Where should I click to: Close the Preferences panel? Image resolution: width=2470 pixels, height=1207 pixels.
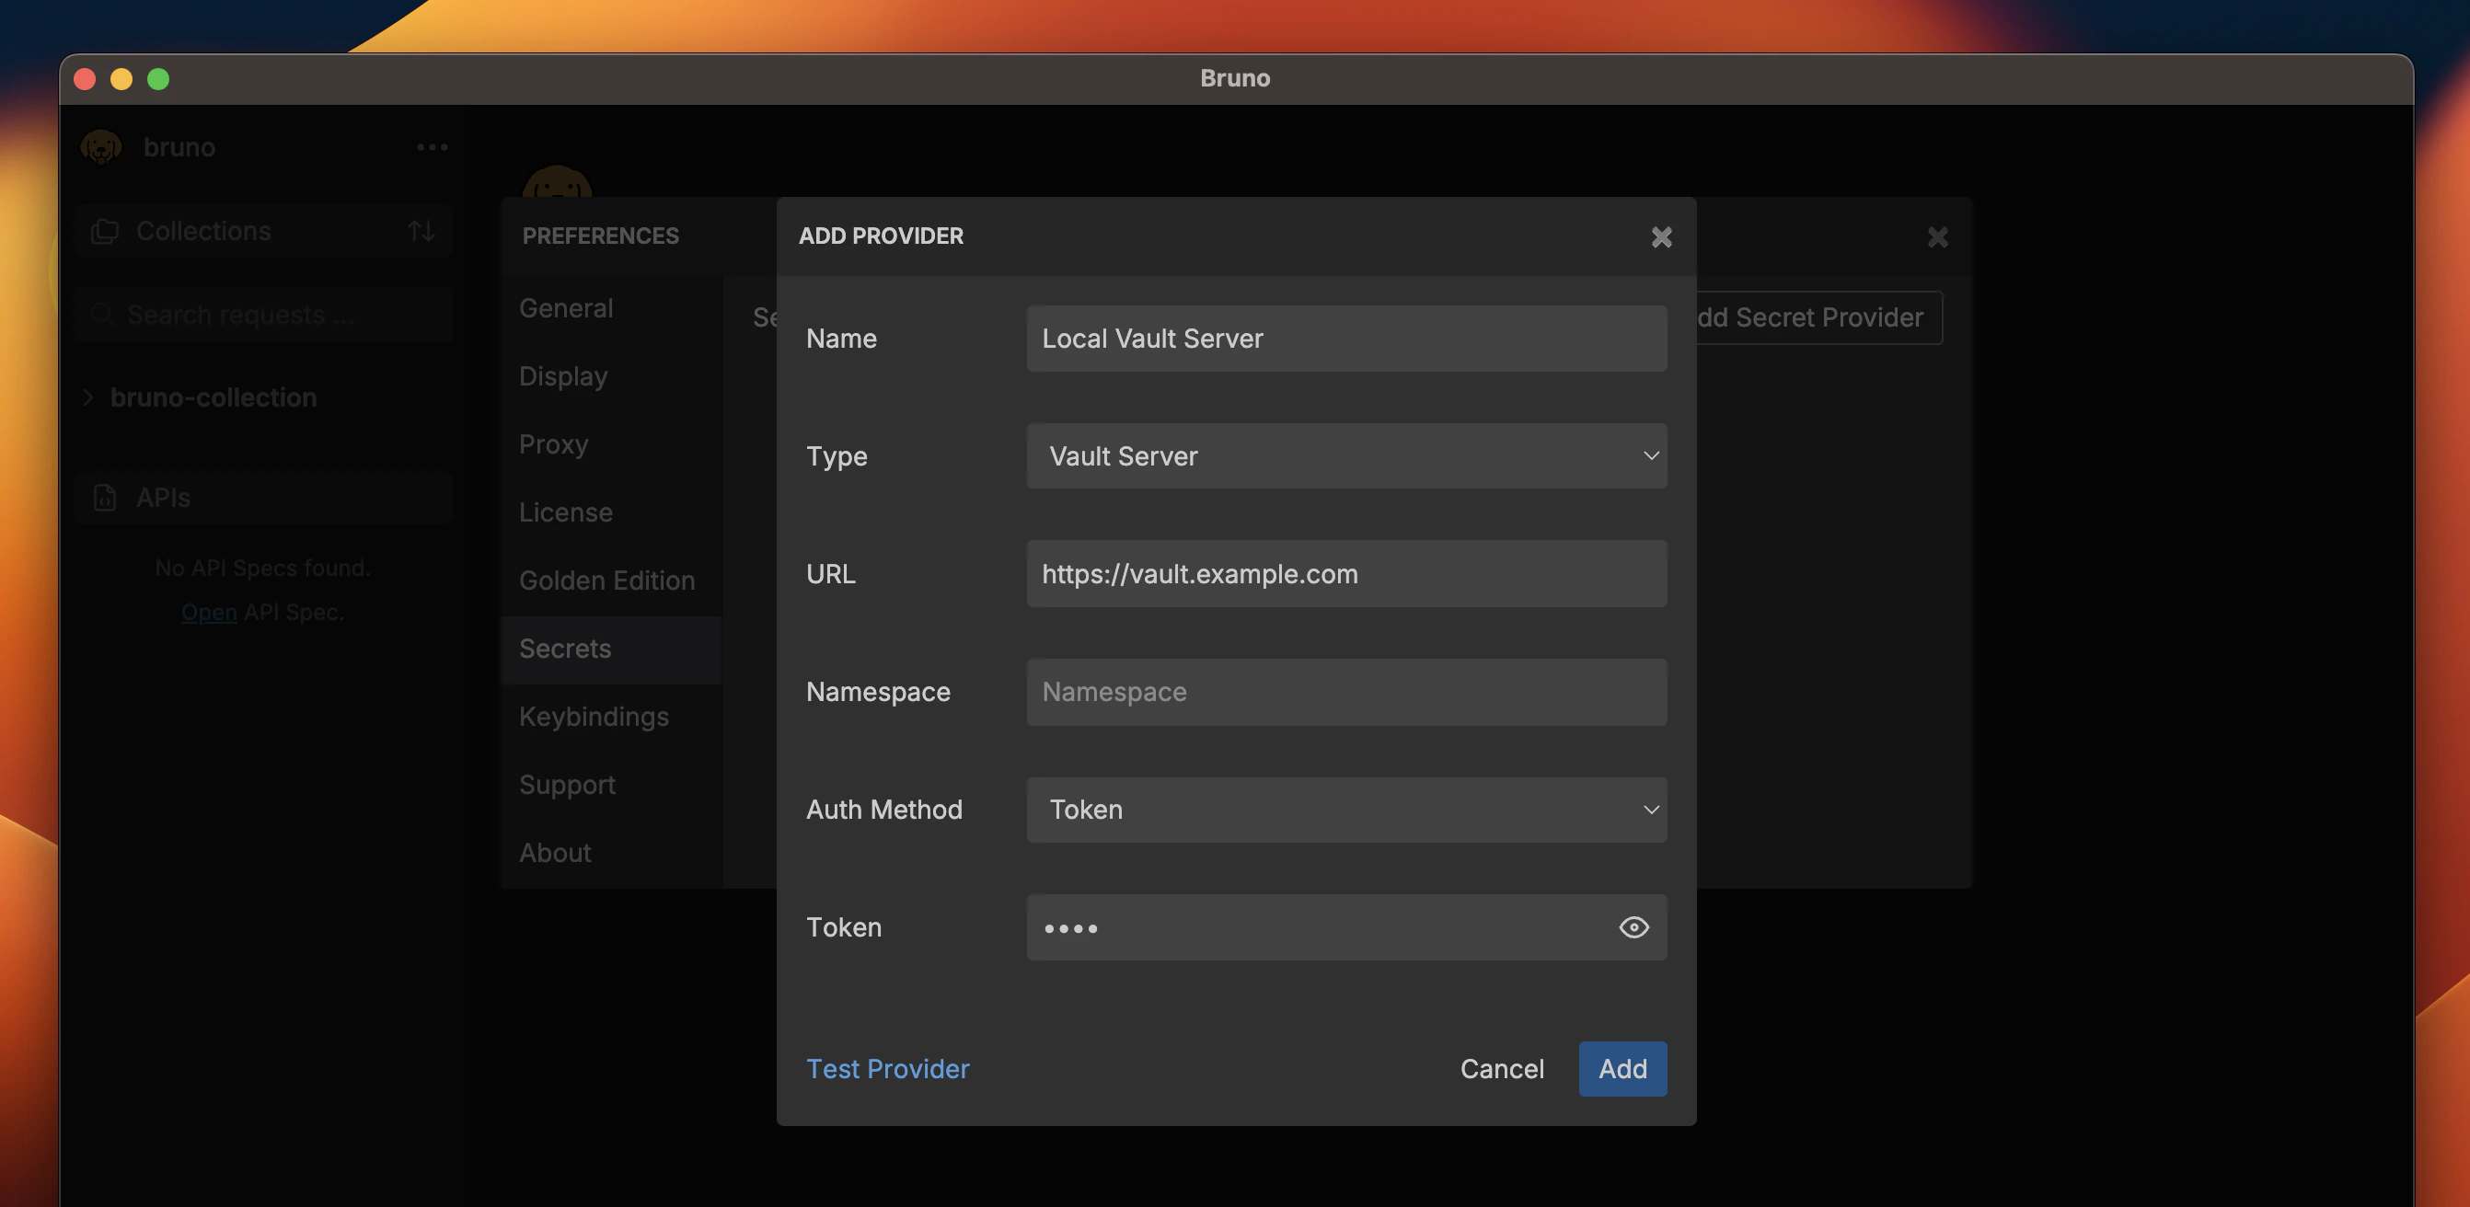pyautogui.click(x=1937, y=236)
